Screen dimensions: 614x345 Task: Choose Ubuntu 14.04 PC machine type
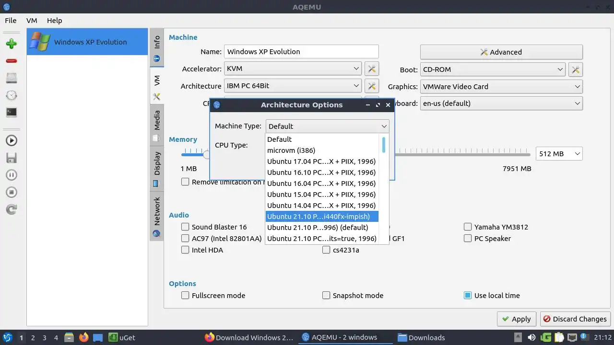tap(322, 206)
